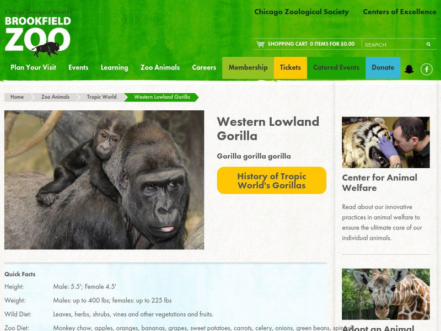Open the Events menu
441x331 pixels.
point(78,67)
